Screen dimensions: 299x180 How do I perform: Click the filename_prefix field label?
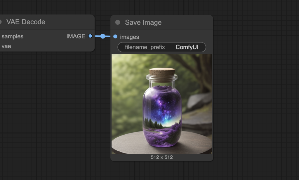point(145,47)
